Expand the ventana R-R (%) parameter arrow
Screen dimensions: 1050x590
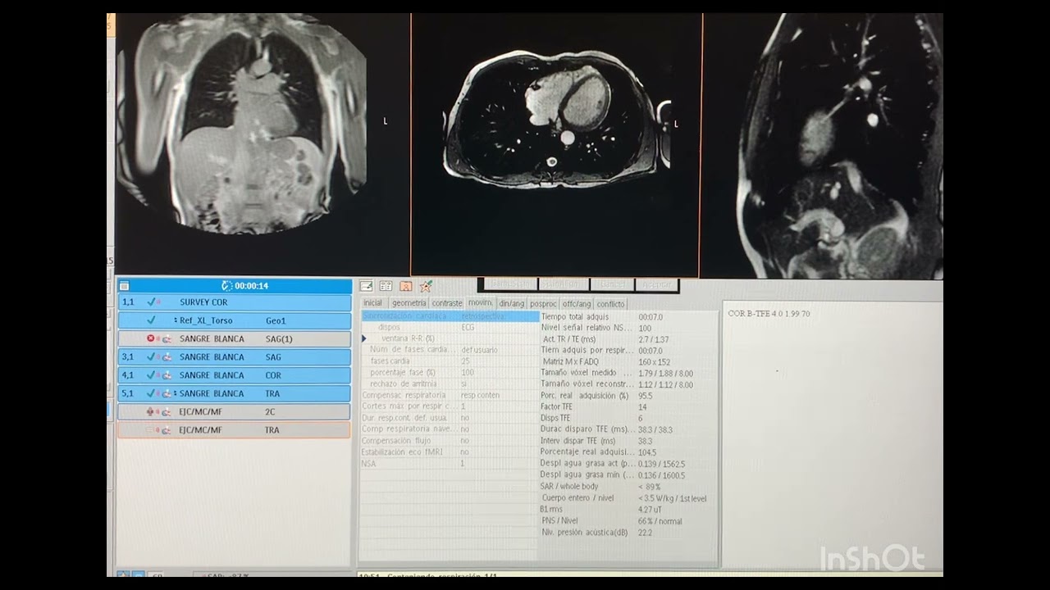(364, 338)
